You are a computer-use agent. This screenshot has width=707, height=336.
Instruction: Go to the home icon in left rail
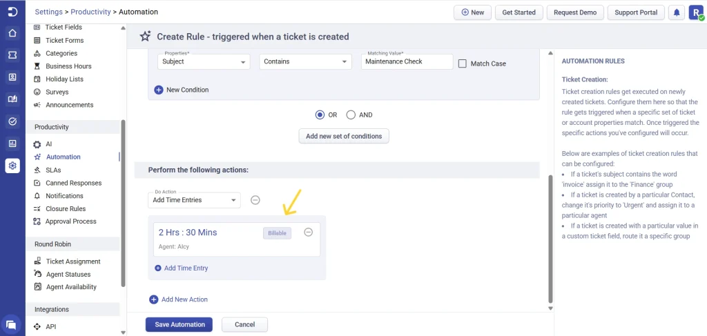coord(12,33)
